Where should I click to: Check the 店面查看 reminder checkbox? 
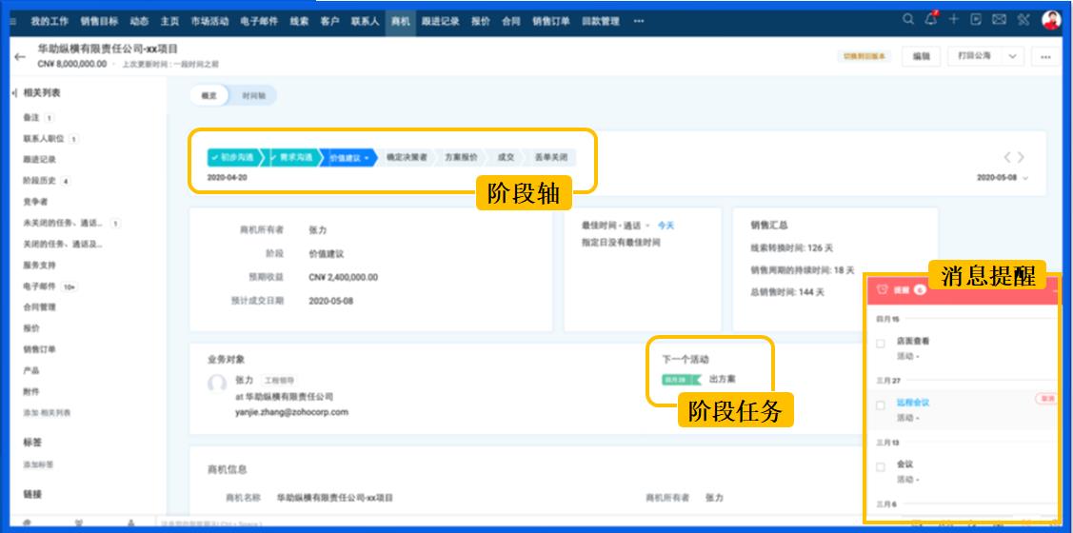pos(881,344)
